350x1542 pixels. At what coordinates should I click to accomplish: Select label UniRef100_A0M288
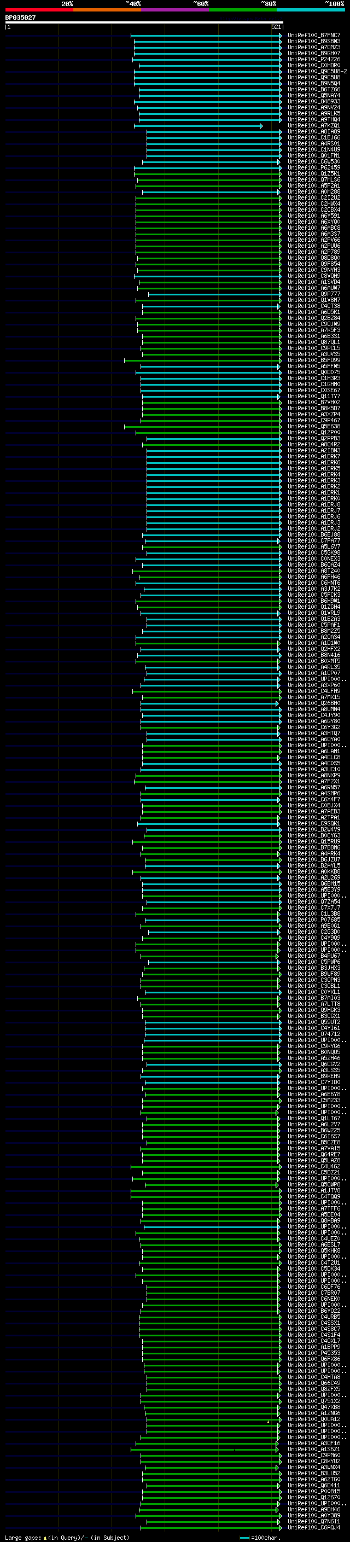coord(313,192)
